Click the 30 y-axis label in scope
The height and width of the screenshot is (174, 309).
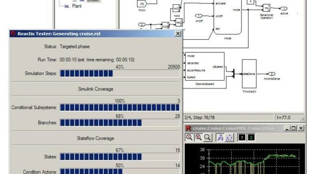pos(202,158)
